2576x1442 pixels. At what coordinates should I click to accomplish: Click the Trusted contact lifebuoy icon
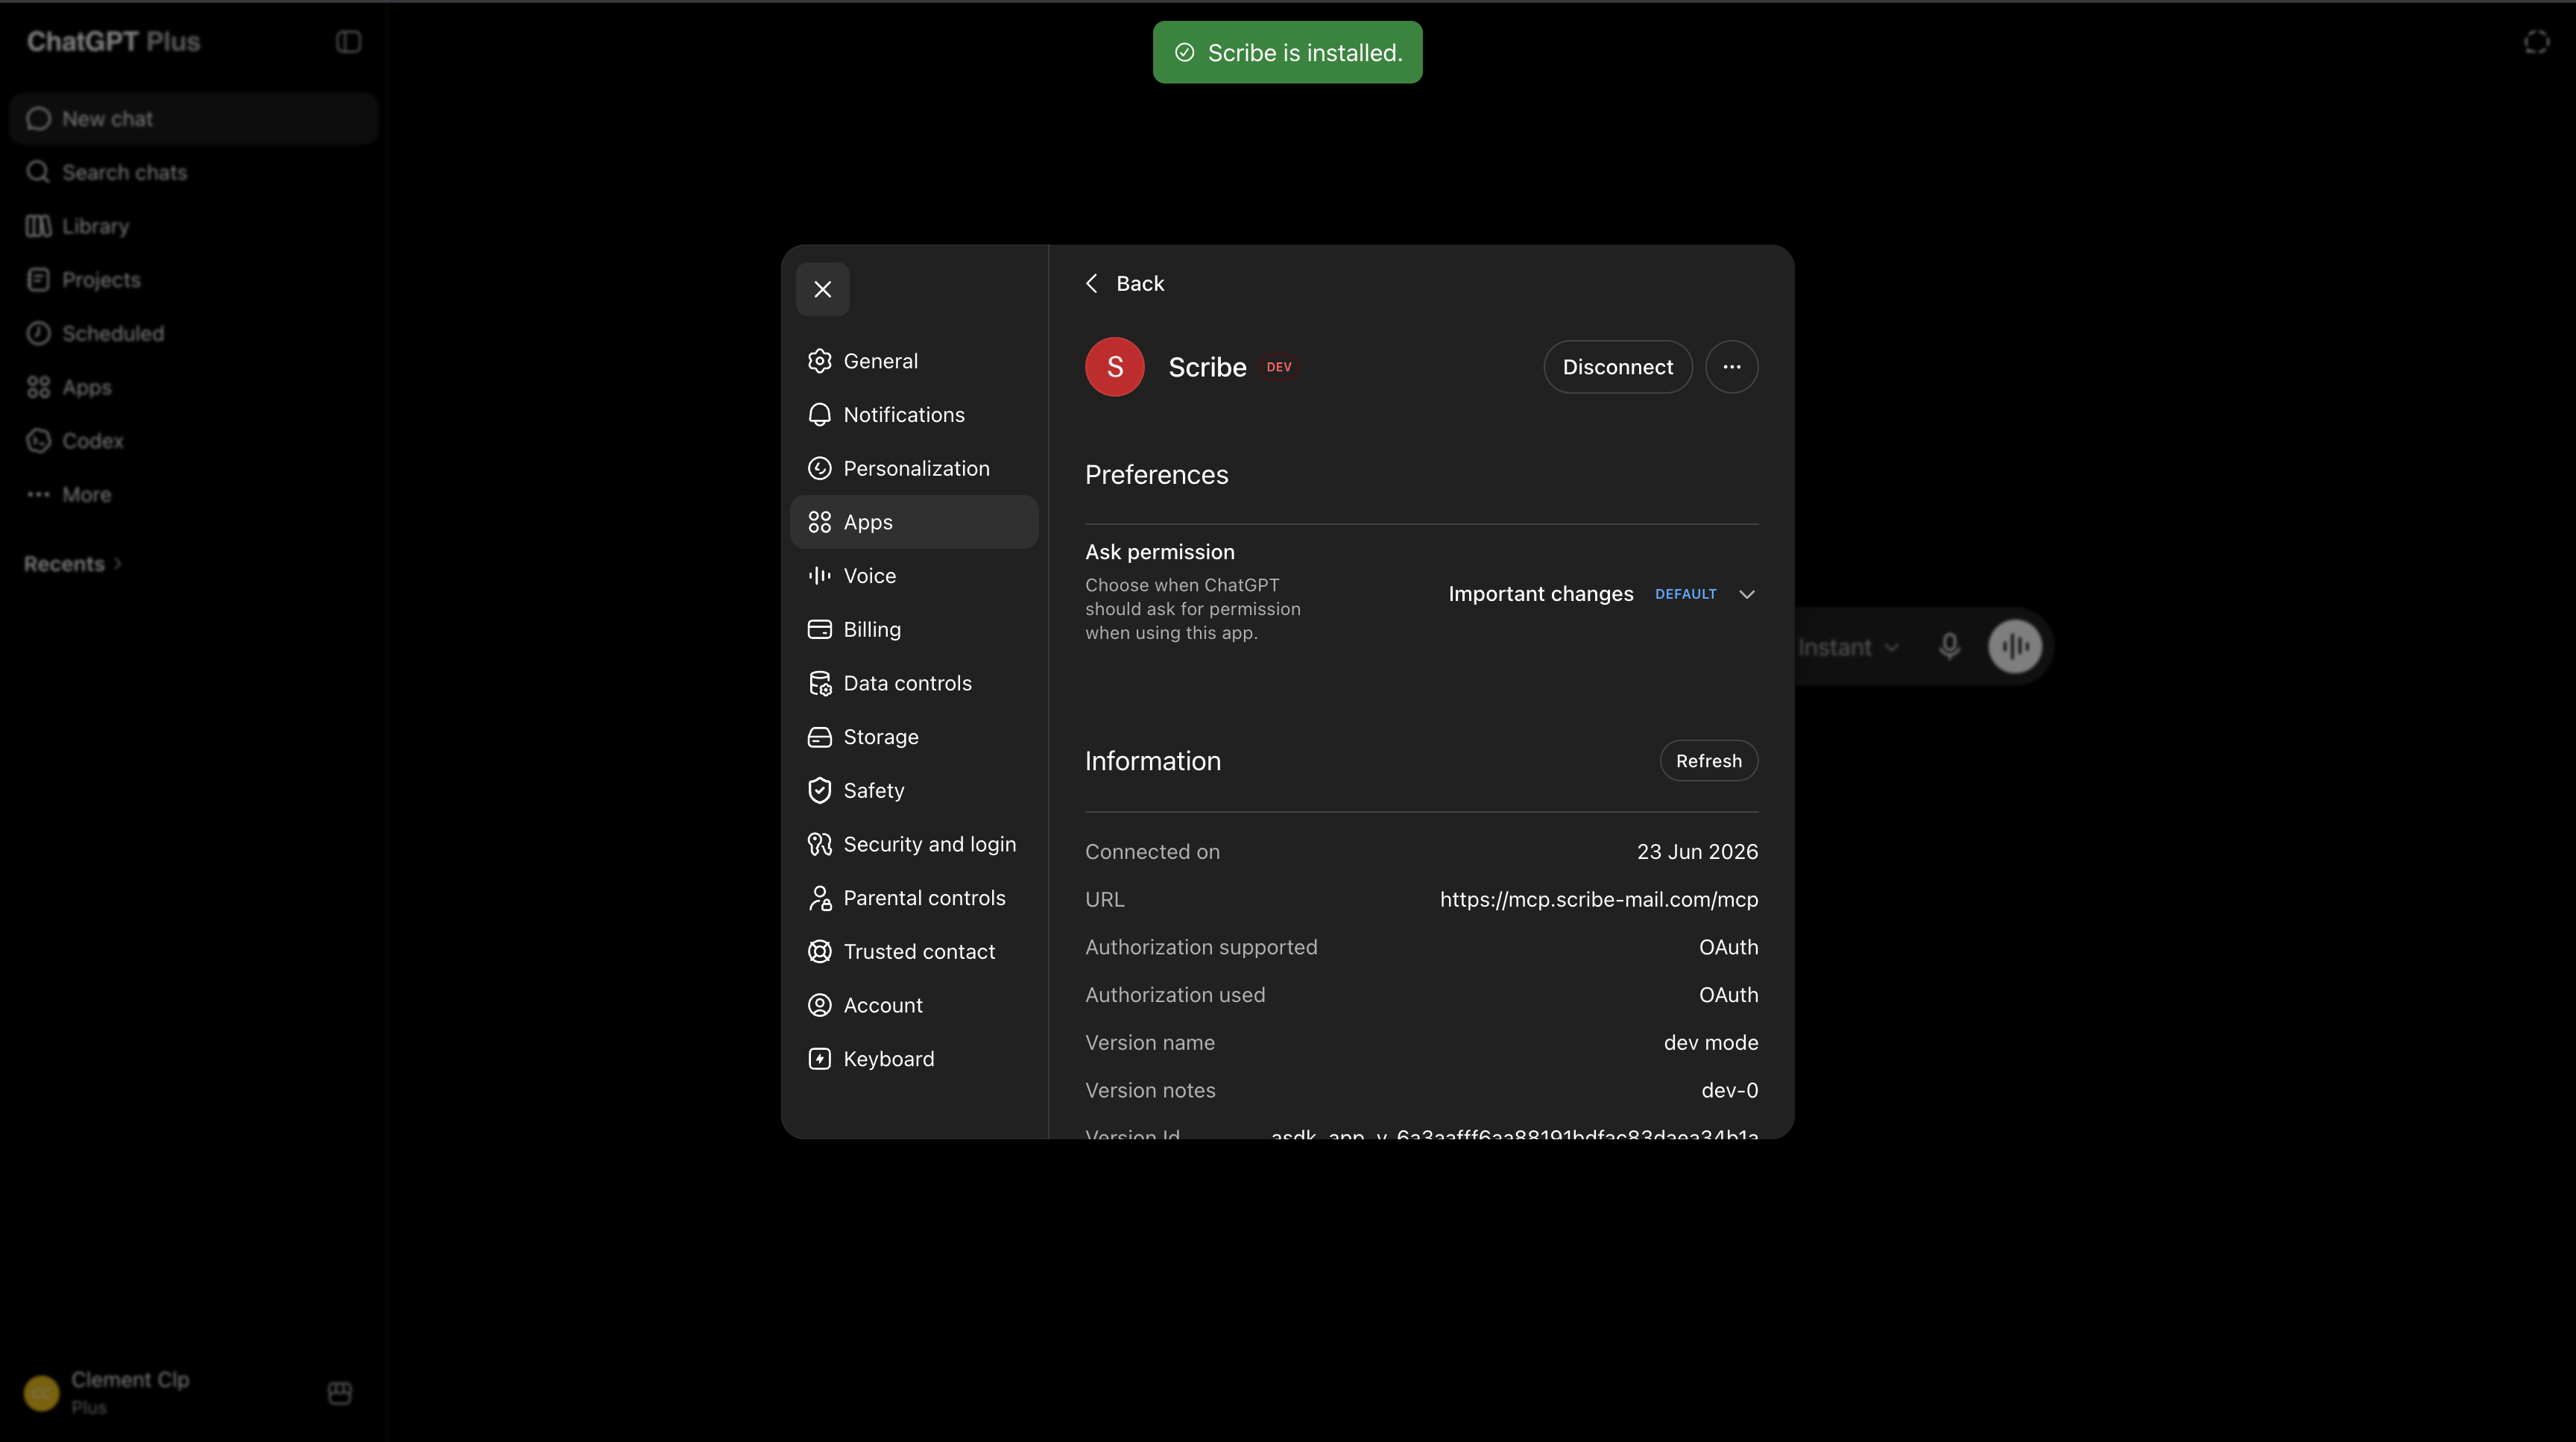point(819,951)
